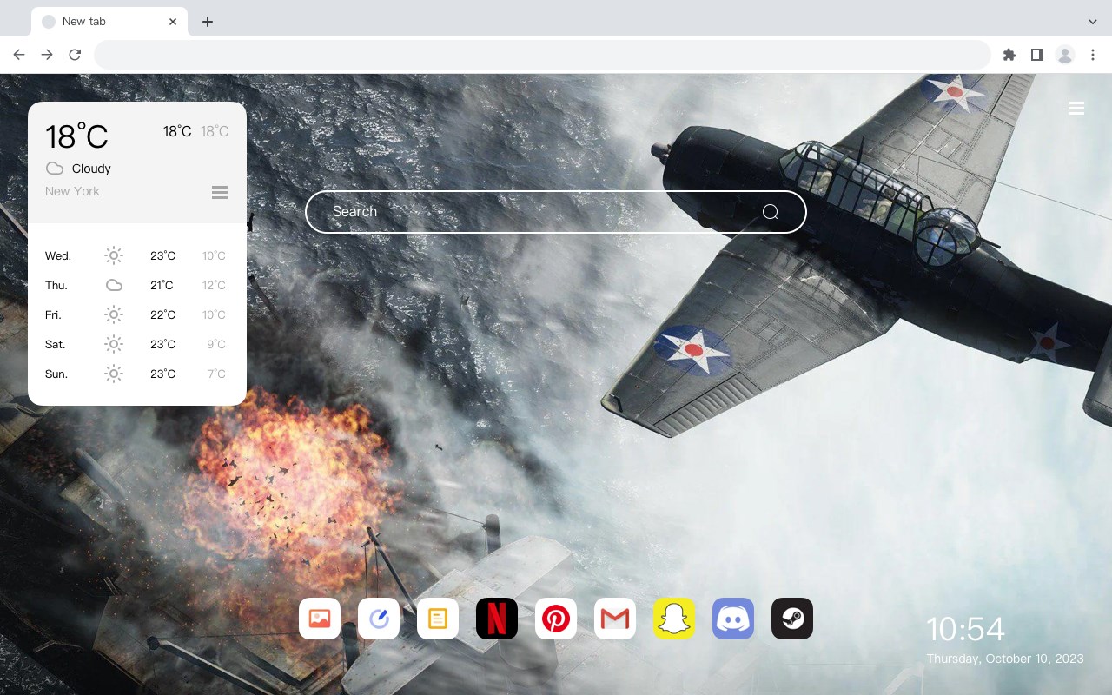Click the 10:54 clock display
The height and width of the screenshot is (695, 1112).
click(965, 629)
